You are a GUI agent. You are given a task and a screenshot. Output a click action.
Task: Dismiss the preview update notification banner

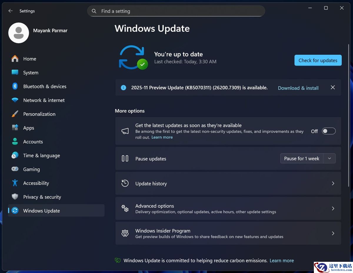[333, 87]
